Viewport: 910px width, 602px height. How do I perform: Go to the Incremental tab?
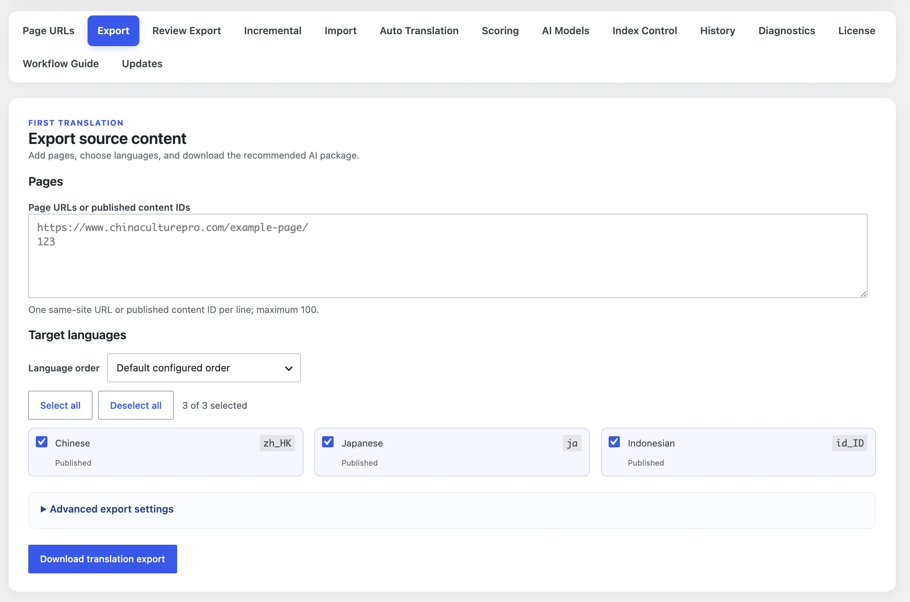[273, 31]
